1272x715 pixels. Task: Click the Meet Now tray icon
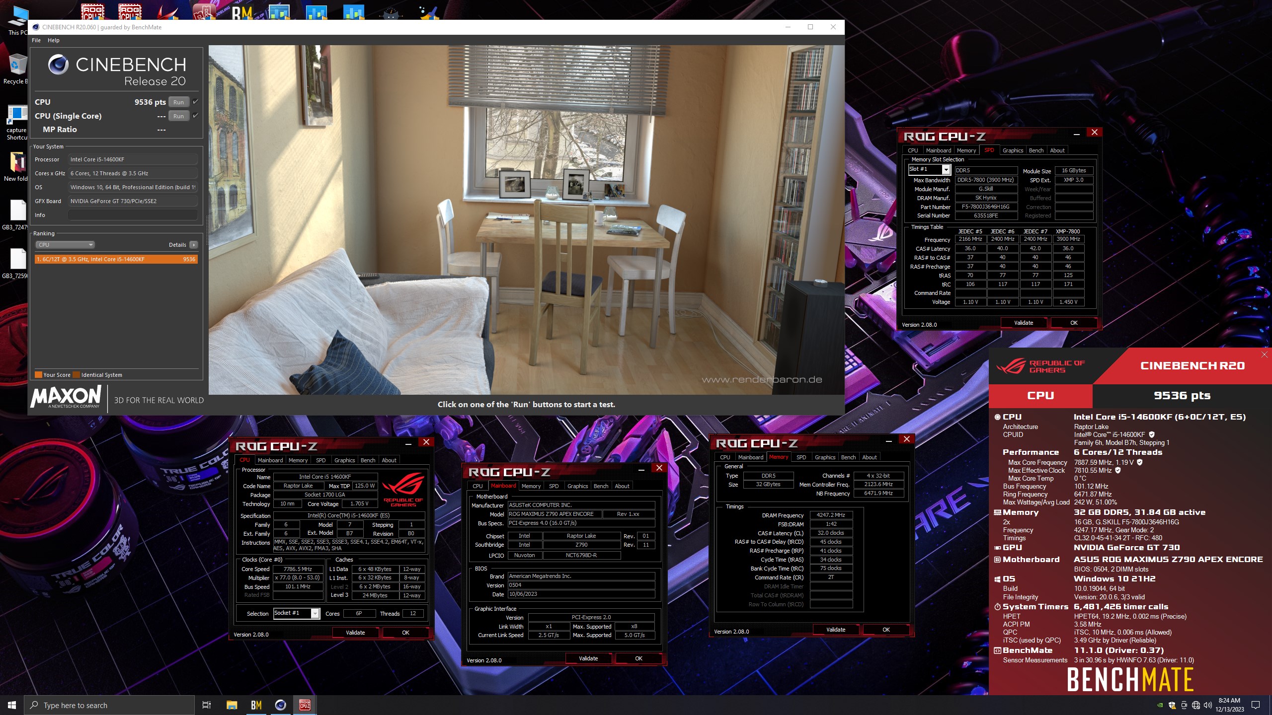1184,705
